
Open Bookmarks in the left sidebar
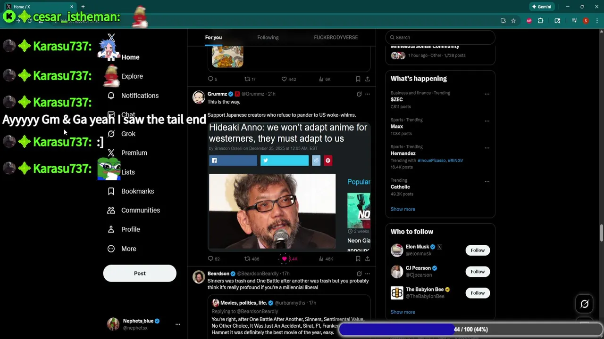(x=131, y=191)
